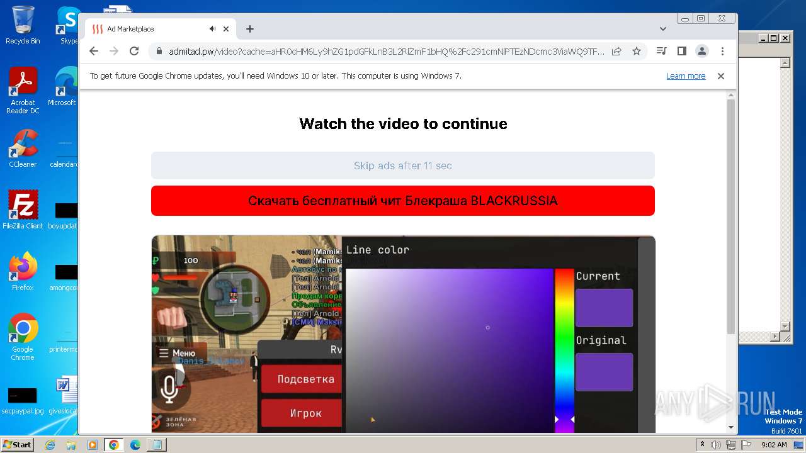Open Acrobat Reader DC desktop icon
This screenshot has width=806, height=453.
coord(23,91)
